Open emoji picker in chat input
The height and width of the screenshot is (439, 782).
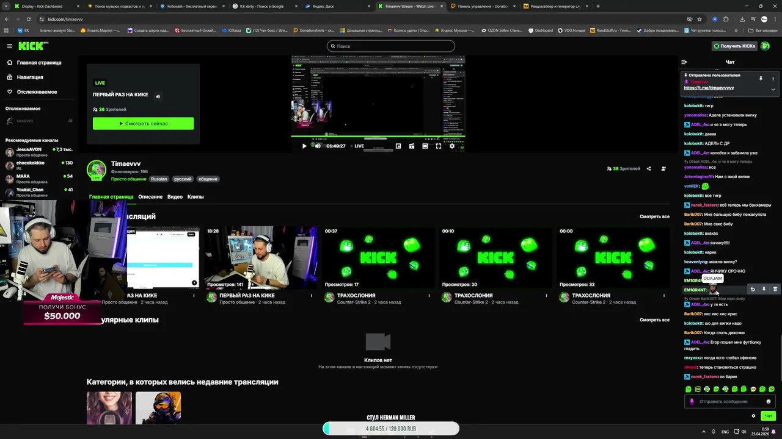tap(769, 401)
